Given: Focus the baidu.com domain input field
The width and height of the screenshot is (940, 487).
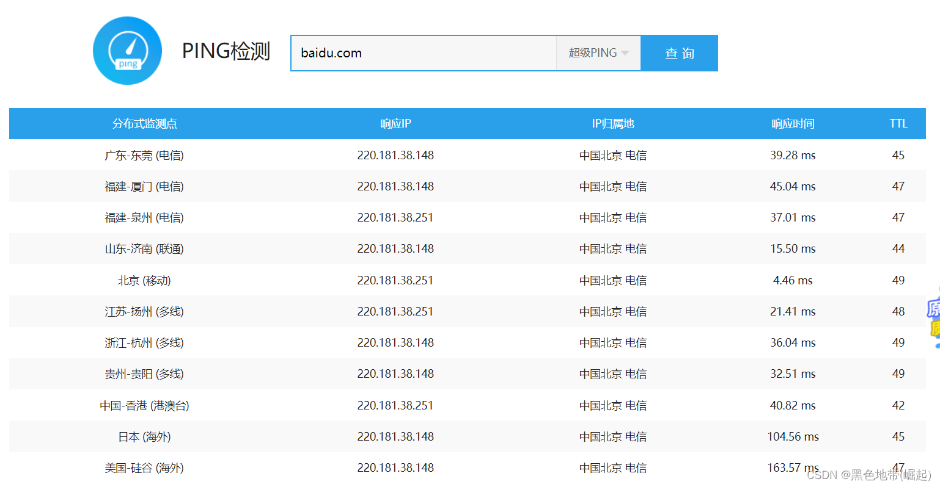Looking at the screenshot, I should 424,53.
